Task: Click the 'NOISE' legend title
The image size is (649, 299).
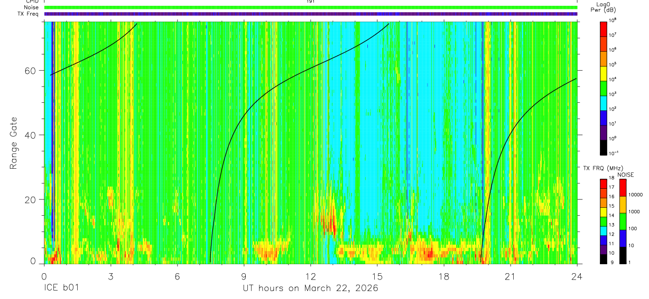Action: pyautogui.click(x=626, y=175)
